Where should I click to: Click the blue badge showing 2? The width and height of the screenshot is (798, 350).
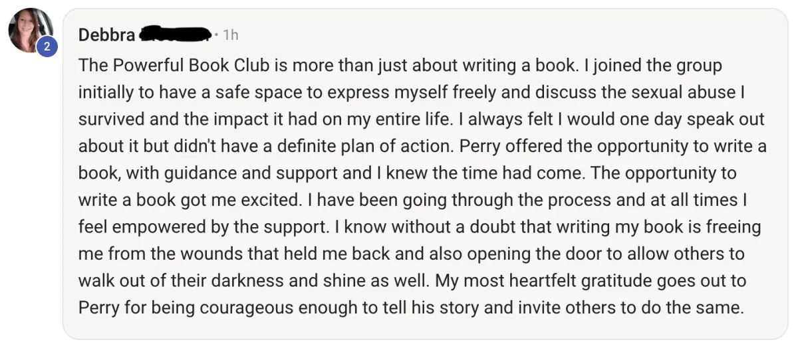[46, 46]
